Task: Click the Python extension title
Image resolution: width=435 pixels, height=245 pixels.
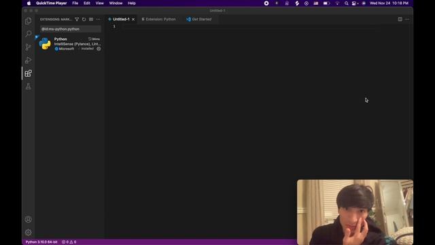Action: click(60, 39)
